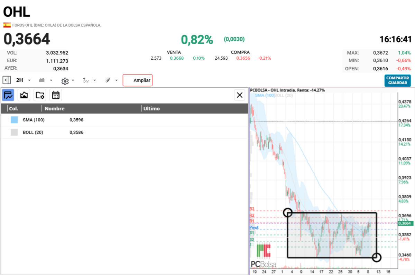Screen dimensions: 415x275
Task: Open the indicators tool dropdown
Action: (89, 80)
